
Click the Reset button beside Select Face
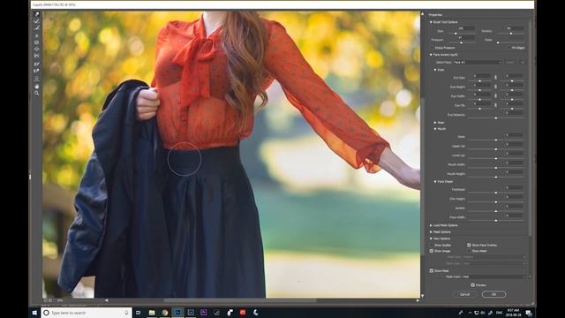tap(510, 63)
